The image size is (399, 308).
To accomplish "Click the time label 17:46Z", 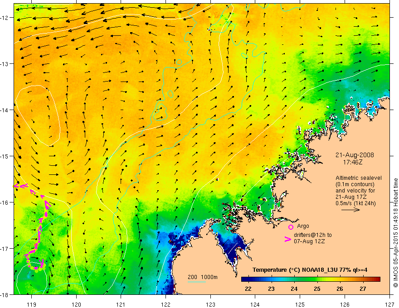I will coord(352,162).
